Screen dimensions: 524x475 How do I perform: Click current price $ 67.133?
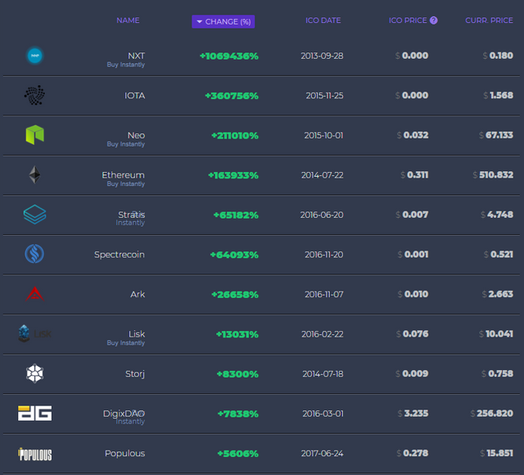pyautogui.click(x=496, y=135)
